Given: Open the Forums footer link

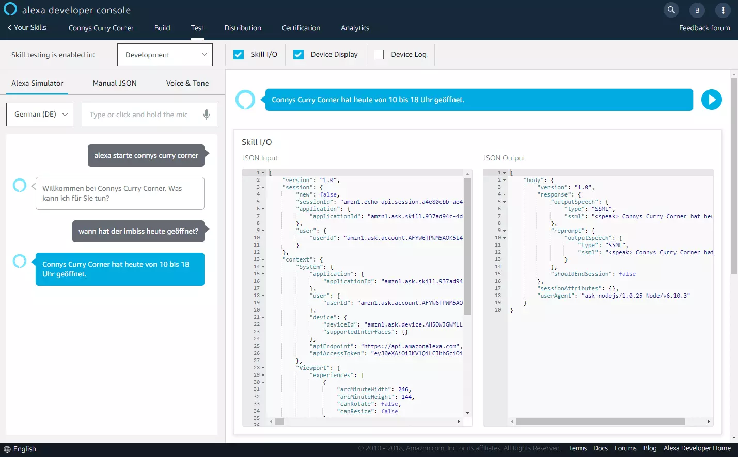Looking at the screenshot, I should pyautogui.click(x=625, y=448).
